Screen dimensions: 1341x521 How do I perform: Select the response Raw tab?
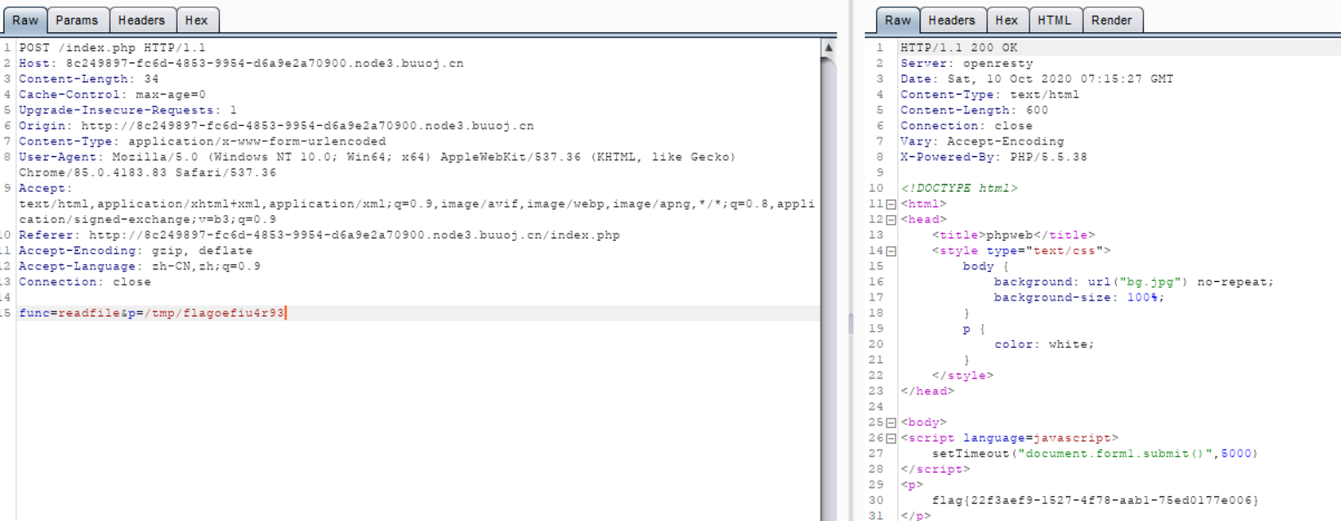898,20
